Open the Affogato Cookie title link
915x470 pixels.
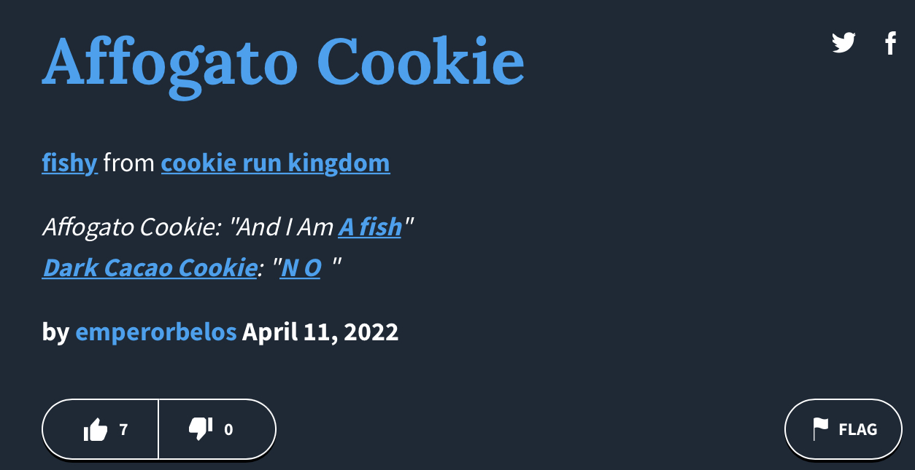pos(283,61)
